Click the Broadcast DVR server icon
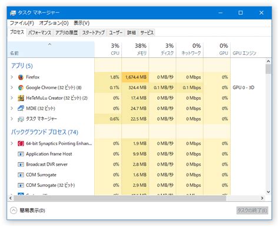The height and width of the screenshot is (227, 279). point(21,165)
